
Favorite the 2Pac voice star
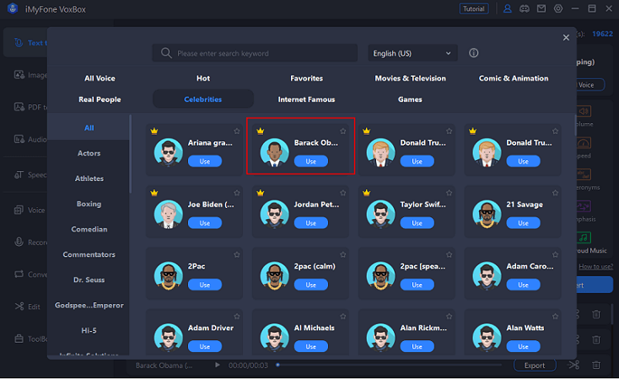pyautogui.click(x=236, y=254)
